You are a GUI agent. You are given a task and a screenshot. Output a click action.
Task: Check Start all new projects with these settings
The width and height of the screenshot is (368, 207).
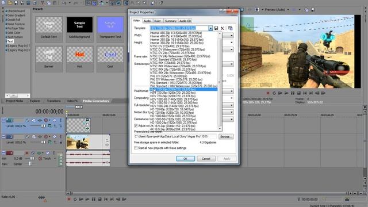point(136,148)
